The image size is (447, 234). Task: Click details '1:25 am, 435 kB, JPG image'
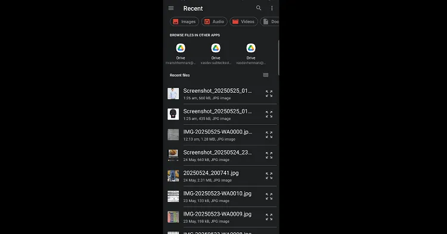207,119
